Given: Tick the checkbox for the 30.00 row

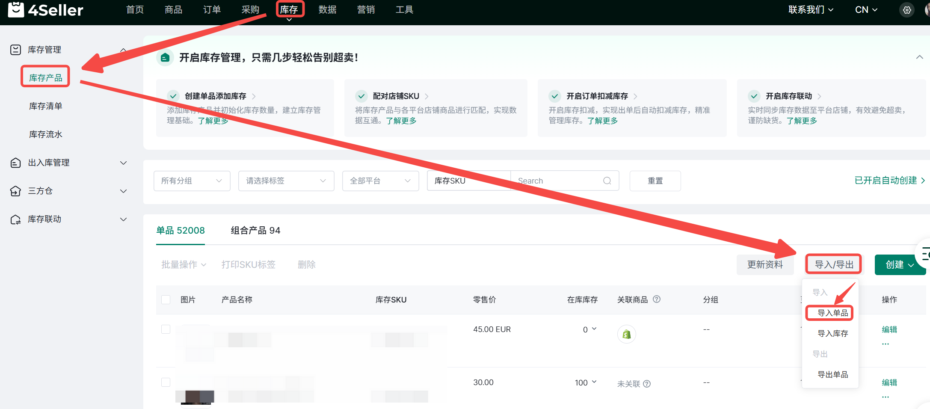Looking at the screenshot, I should (x=166, y=382).
